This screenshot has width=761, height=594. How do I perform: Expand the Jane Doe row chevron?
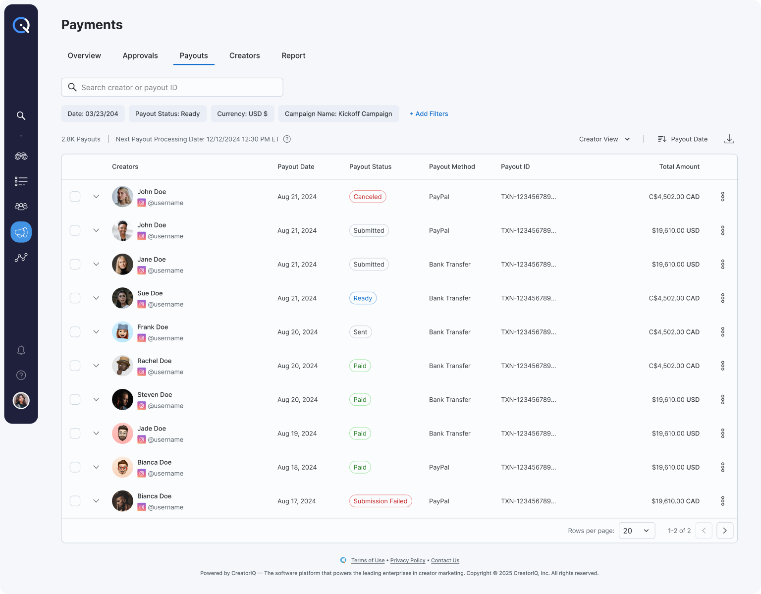96,265
